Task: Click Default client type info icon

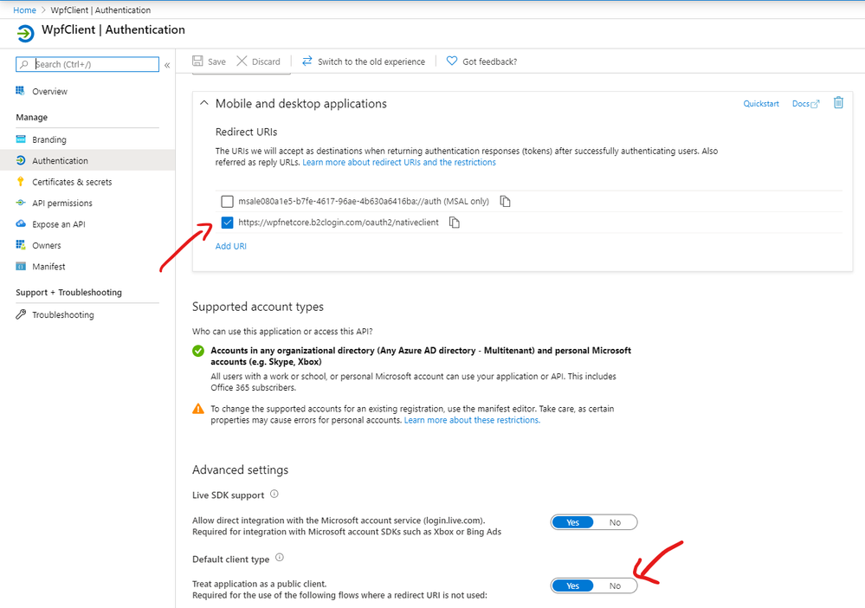Action: coord(280,558)
